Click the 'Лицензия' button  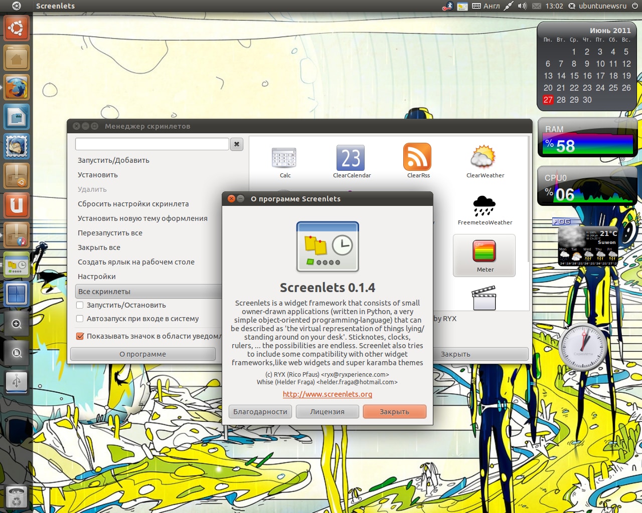(327, 412)
